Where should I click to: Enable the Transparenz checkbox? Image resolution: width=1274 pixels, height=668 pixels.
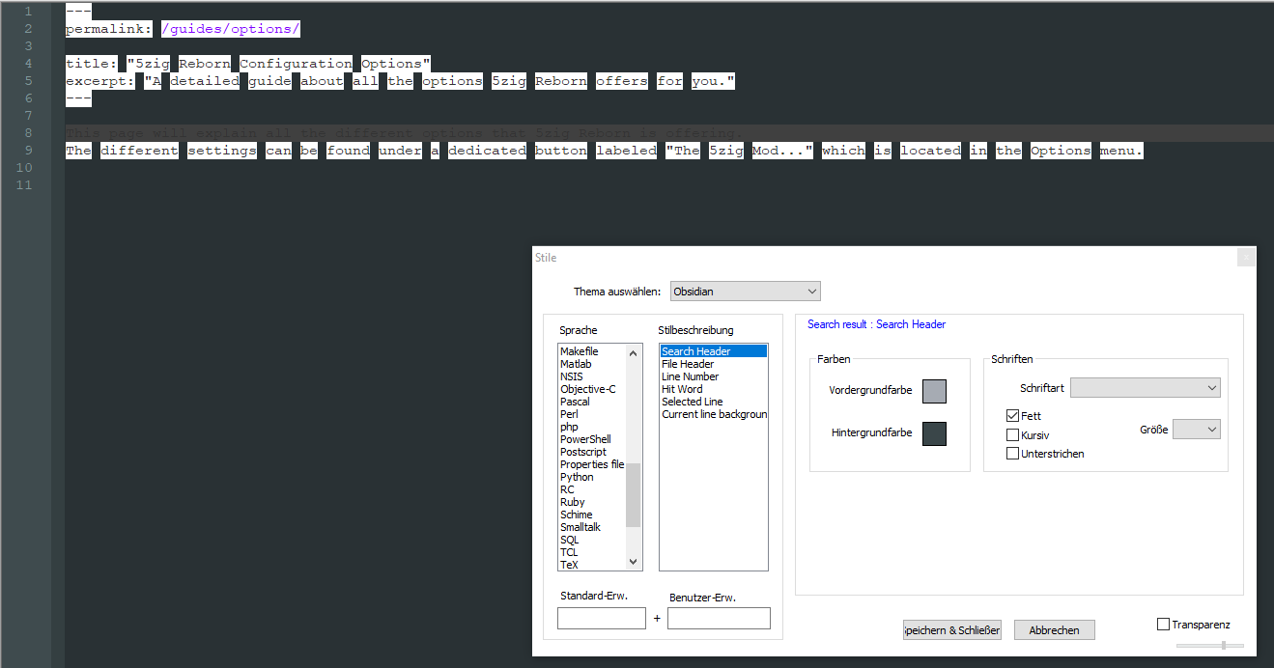coord(1163,625)
